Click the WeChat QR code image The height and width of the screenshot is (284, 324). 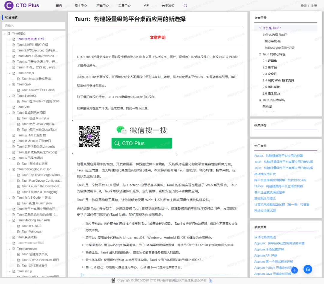click(89, 136)
